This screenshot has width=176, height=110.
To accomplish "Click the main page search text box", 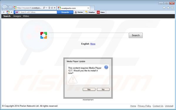I will 89,35.
